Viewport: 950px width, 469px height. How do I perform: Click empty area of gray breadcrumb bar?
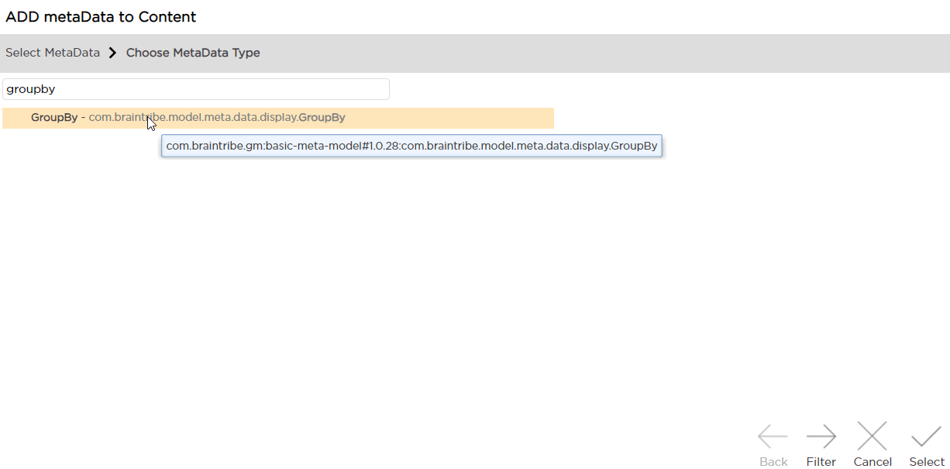point(581,53)
